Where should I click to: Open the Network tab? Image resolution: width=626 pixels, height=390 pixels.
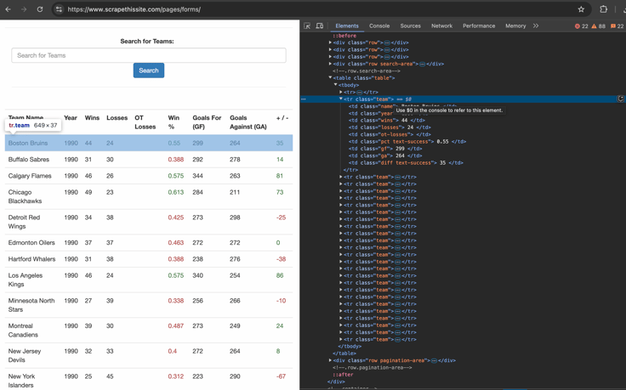coord(441,26)
